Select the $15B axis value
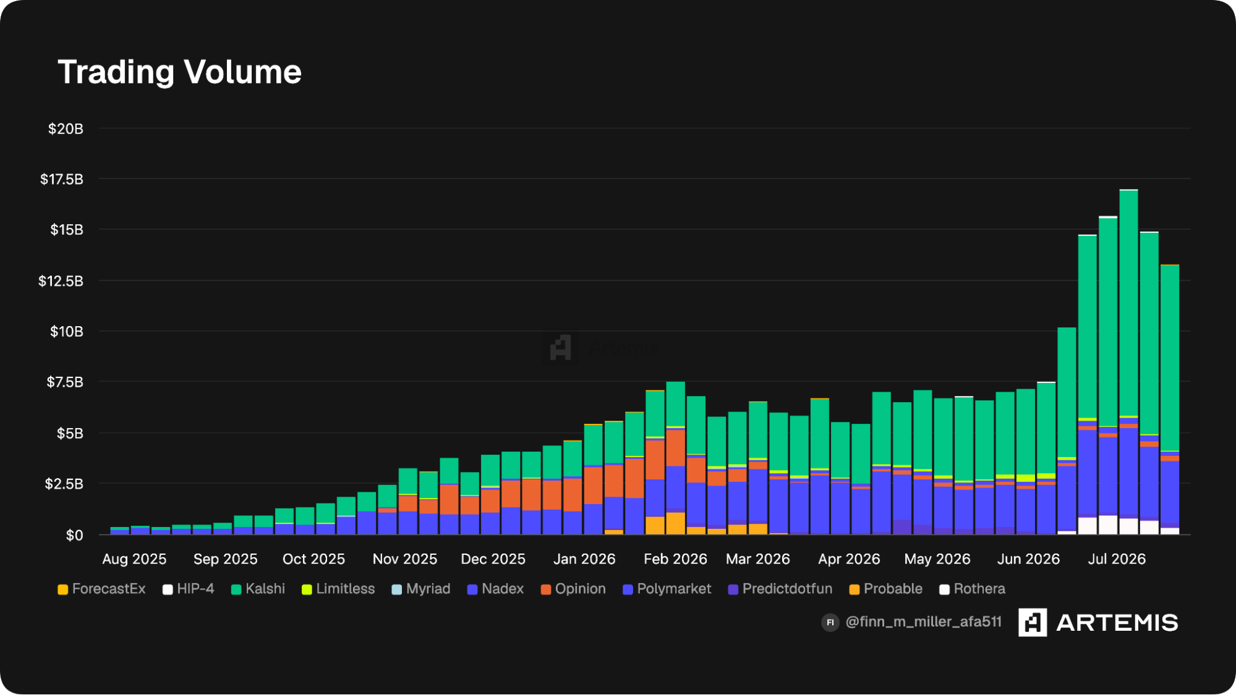The image size is (1236, 695). tap(67, 230)
